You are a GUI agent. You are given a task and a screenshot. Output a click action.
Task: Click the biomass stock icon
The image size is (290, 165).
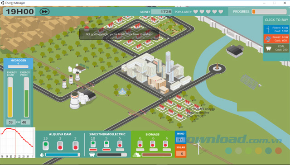tap(136, 155)
